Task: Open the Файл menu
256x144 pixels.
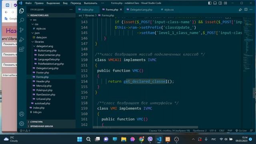Action: coord(28,3)
